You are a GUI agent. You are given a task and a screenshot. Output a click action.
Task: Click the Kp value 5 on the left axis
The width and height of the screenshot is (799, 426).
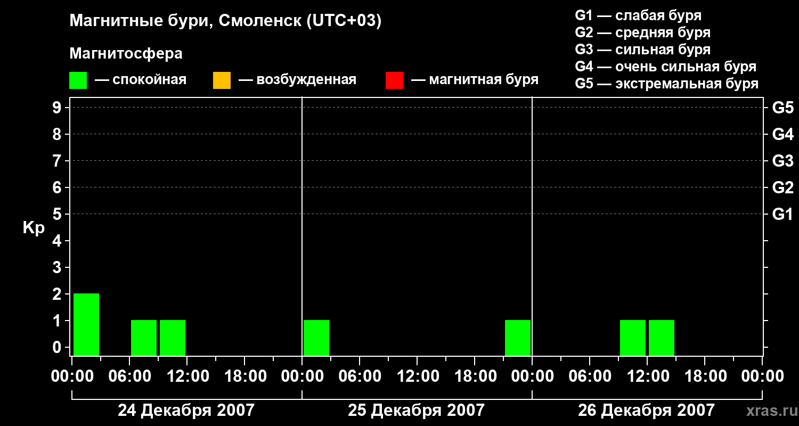click(58, 215)
